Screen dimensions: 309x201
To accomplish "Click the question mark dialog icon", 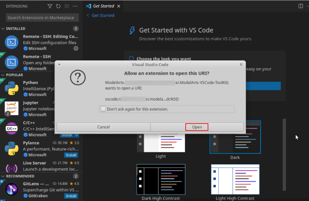I will [78, 77].
